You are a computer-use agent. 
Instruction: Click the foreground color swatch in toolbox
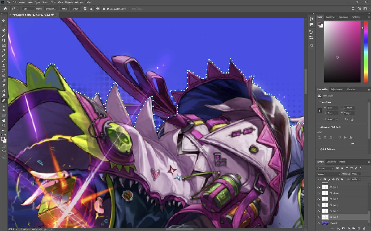point(3,139)
